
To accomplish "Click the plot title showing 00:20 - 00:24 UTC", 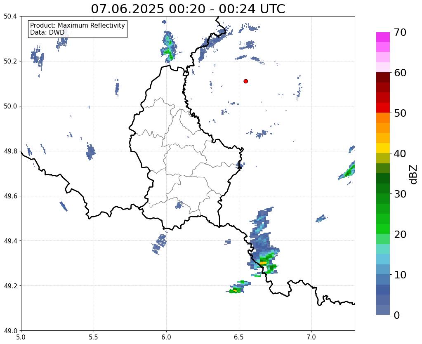I will 188,9.
